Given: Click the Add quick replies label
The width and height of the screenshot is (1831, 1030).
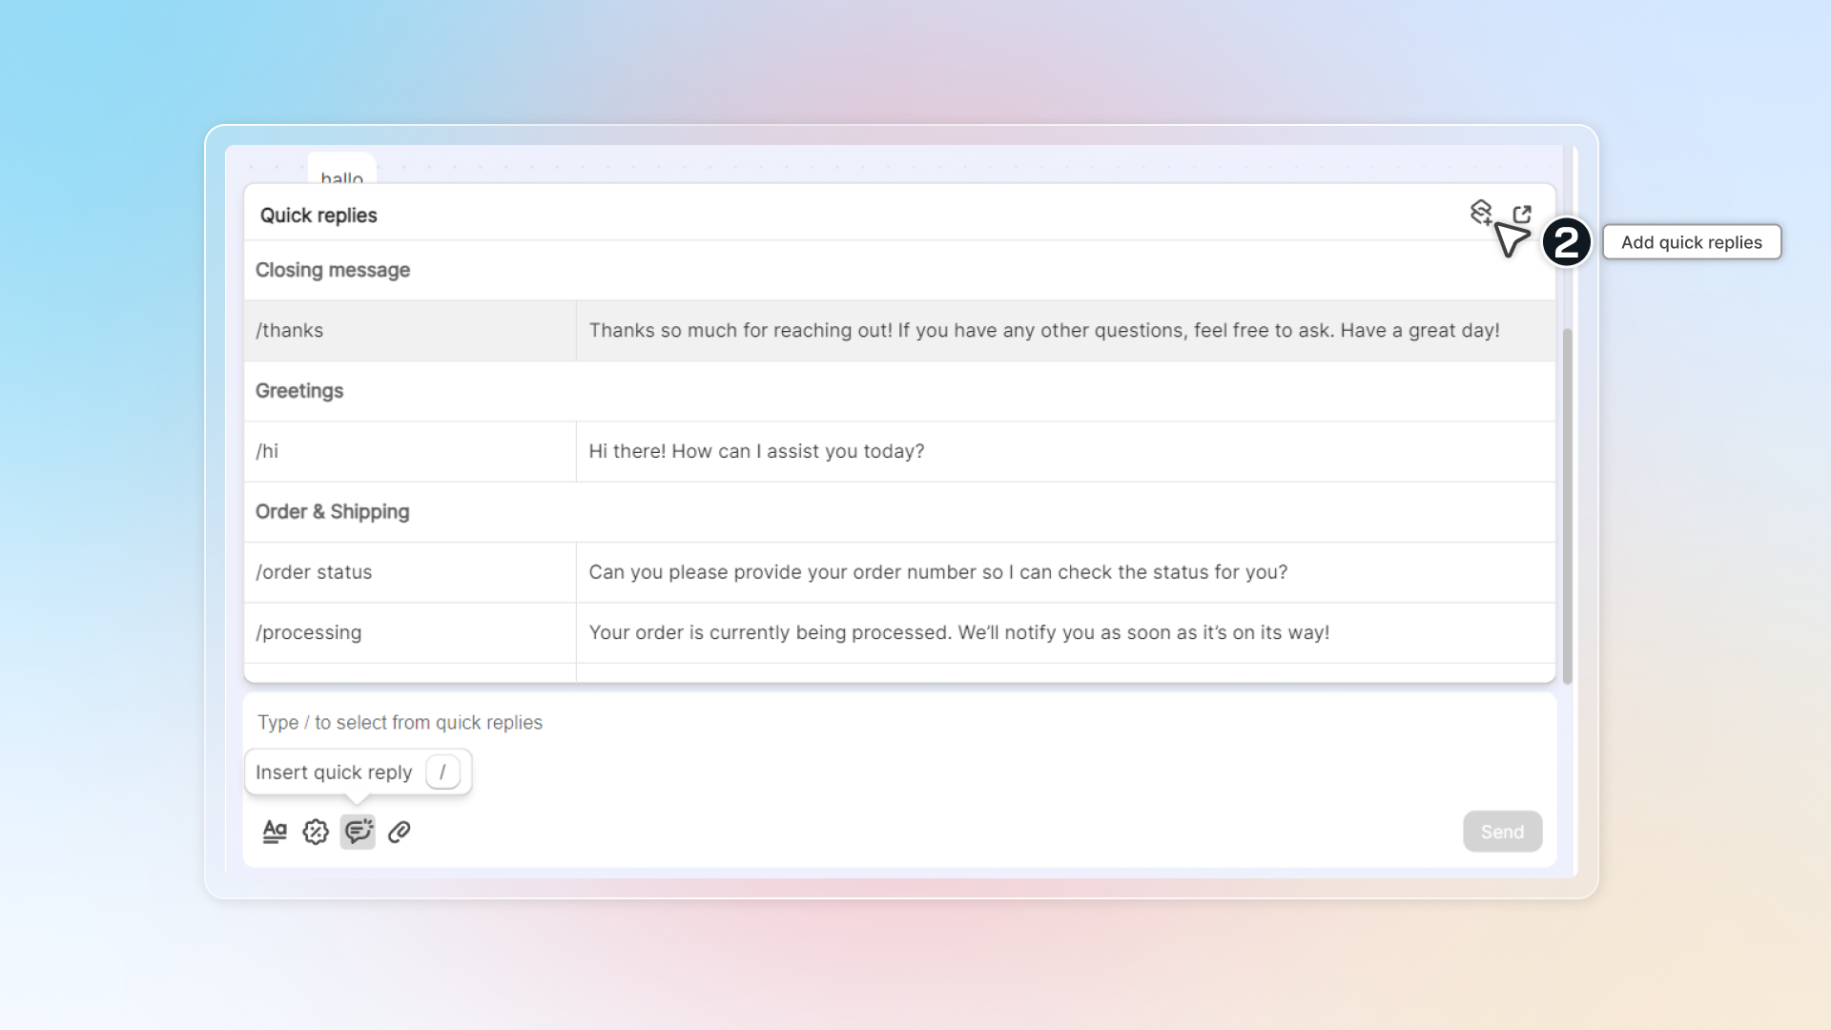Looking at the screenshot, I should click(1691, 242).
